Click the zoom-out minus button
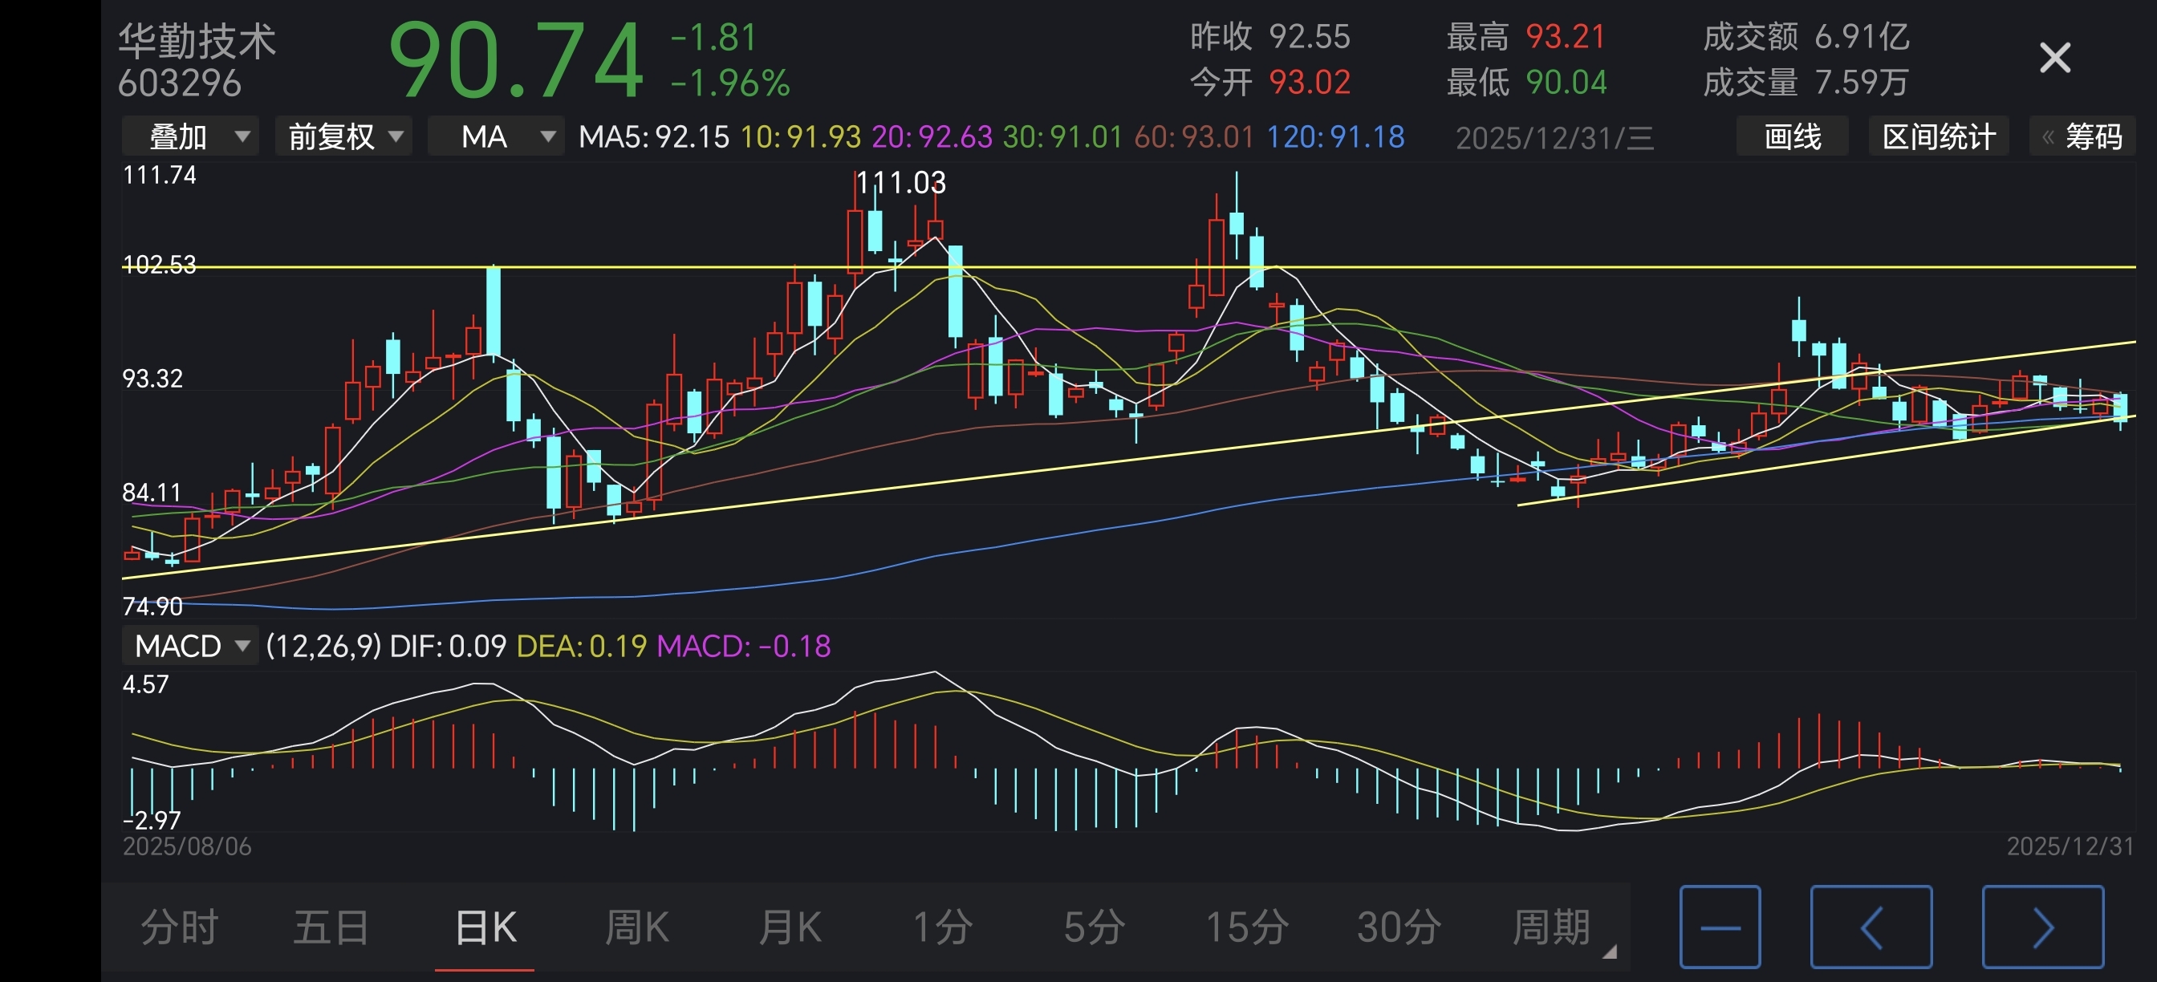Image resolution: width=2157 pixels, height=982 pixels. pos(1719,927)
